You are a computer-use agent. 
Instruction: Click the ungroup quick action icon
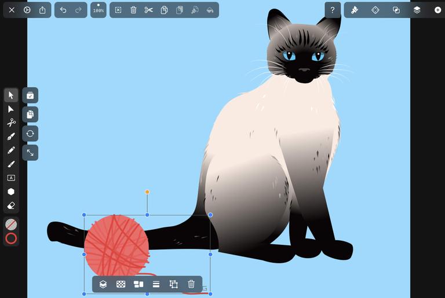174,284
